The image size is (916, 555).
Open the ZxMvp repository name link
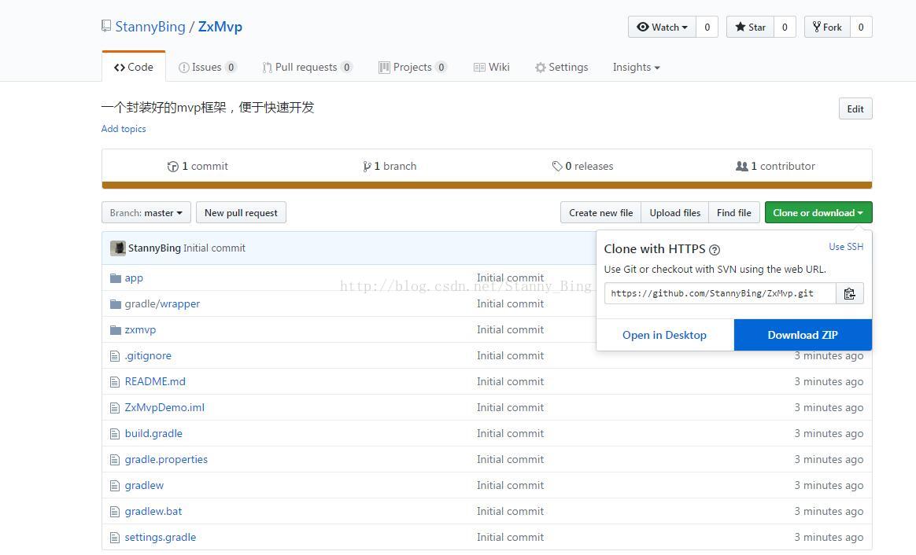pyautogui.click(x=220, y=27)
